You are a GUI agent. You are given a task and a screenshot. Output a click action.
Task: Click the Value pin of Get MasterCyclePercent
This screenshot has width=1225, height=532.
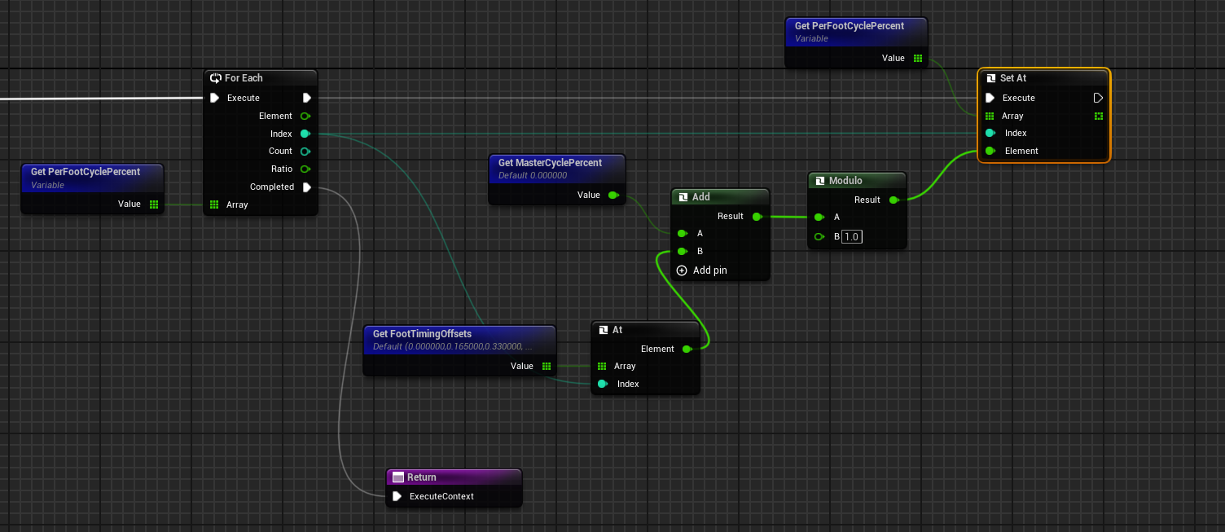[612, 195]
